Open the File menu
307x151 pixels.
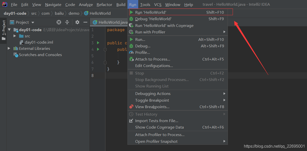click(14, 4)
